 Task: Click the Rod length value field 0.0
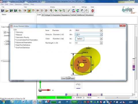[x=87, y=43]
